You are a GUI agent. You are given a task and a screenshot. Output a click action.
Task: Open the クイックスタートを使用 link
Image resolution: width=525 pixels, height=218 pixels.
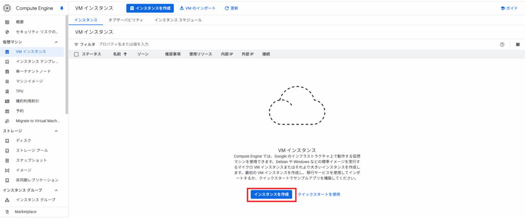coord(319,194)
